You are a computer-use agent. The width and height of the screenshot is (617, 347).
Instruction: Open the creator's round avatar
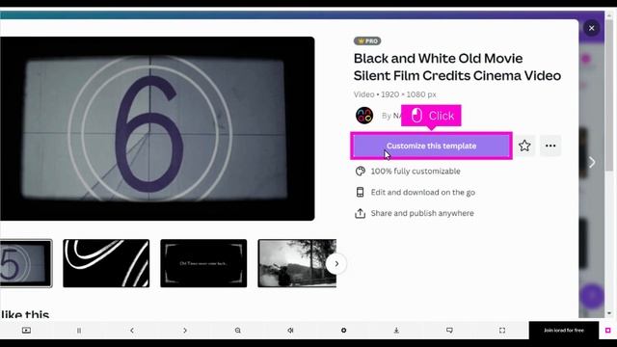(x=364, y=116)
